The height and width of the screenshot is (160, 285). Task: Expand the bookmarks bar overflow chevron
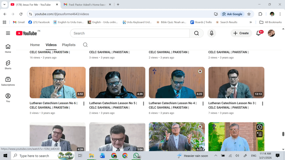pos(250,22)
